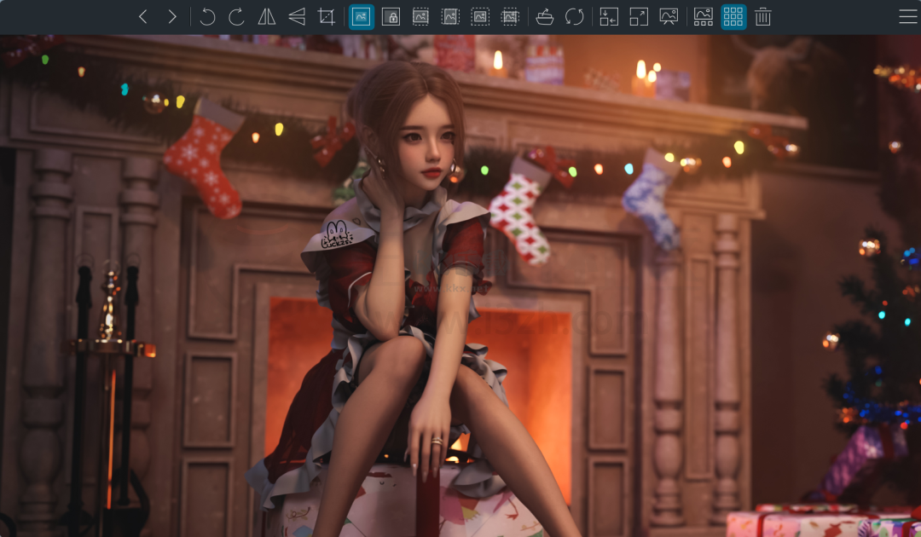Viewport: 921px width, 537px height.
Task: Rotate image clockwise
Action: point(236,16)
